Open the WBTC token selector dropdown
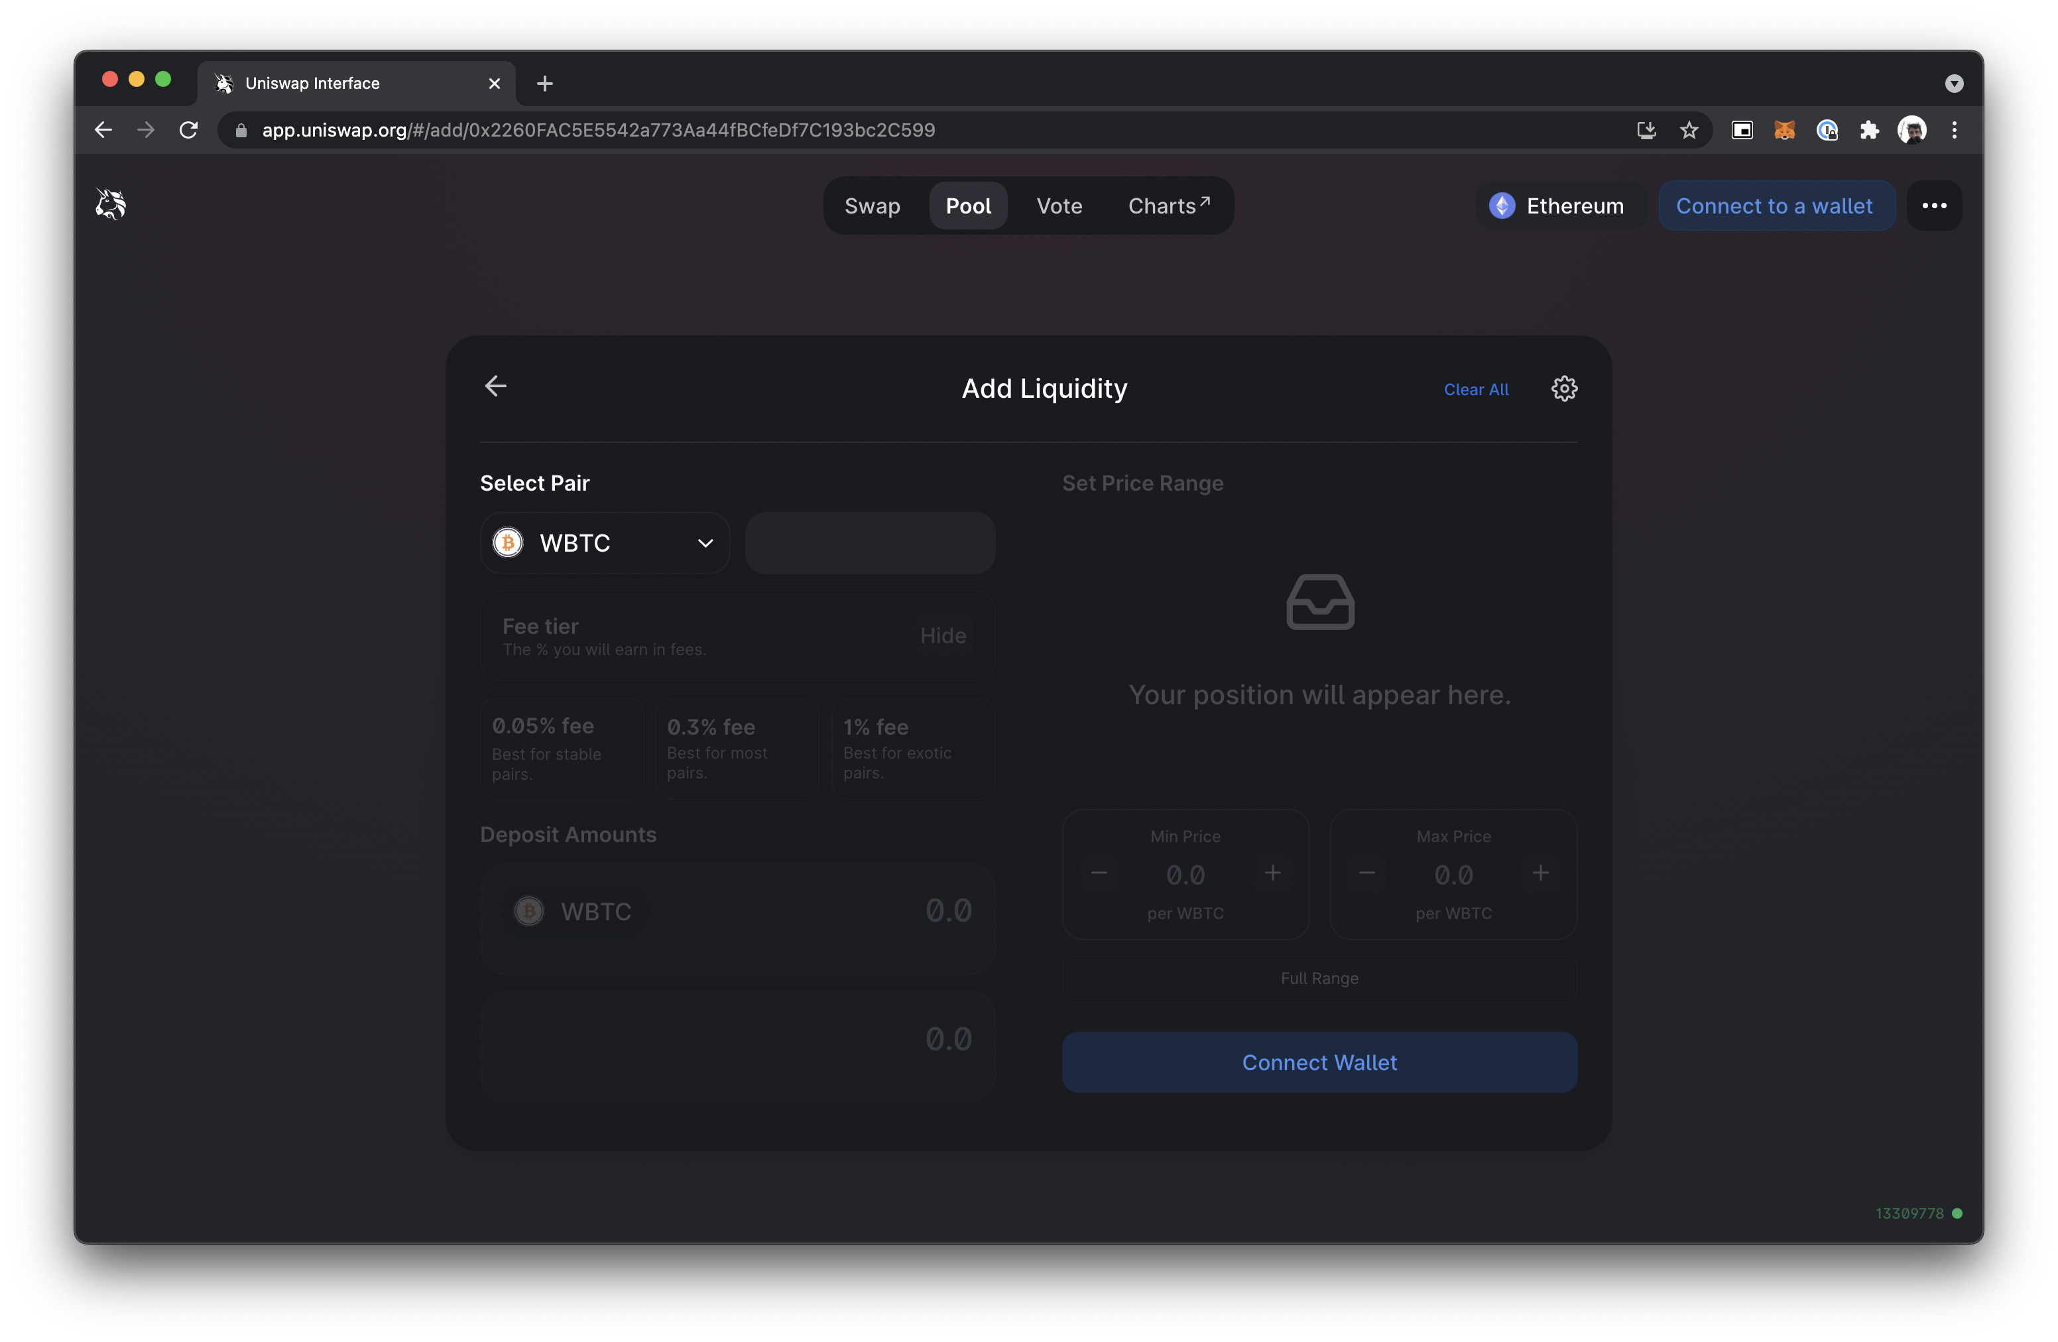 [x=605, y=543]
